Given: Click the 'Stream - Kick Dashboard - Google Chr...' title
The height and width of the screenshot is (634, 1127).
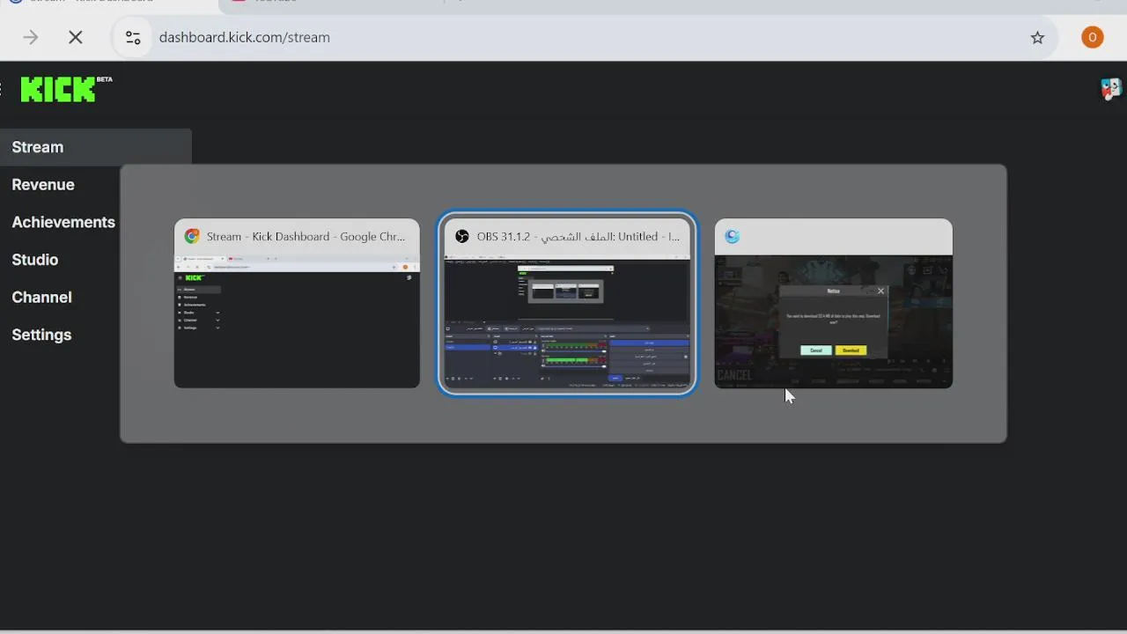Looking at the screenshot, I should pos(306,236).
